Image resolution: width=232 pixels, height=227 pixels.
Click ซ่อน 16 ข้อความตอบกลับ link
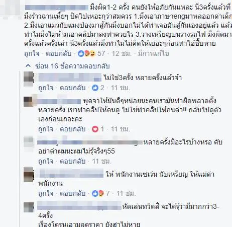72,66
